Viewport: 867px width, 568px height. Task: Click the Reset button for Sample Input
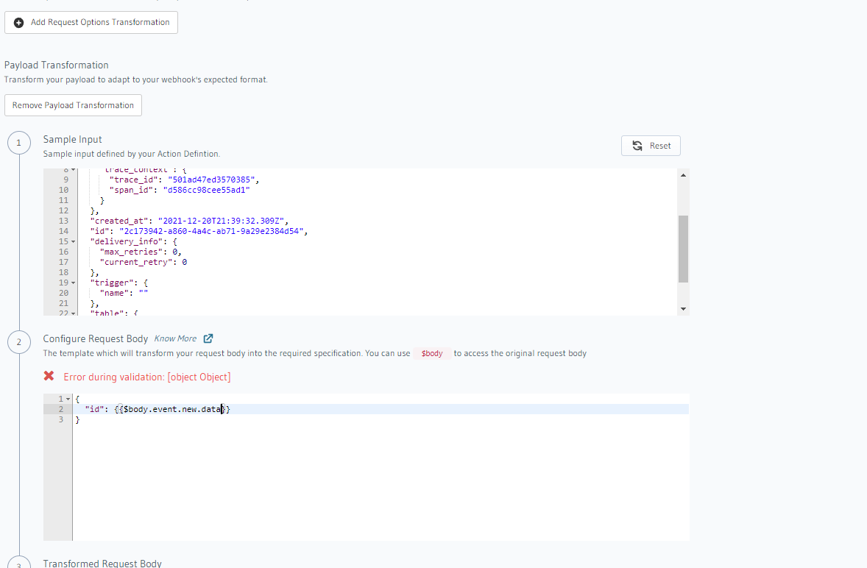click(x=651, y=145)
